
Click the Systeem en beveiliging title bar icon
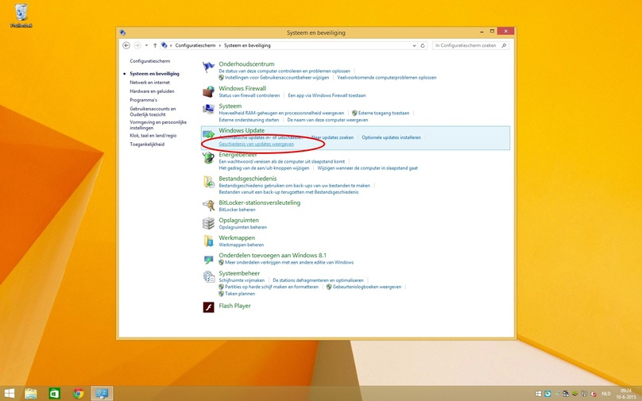click(x=122, y=33)
